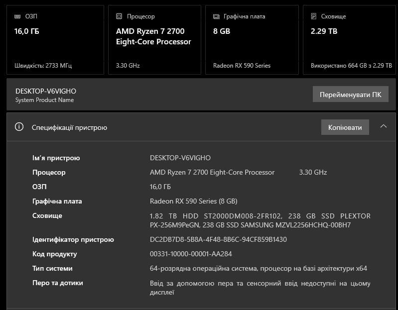This screenshot has height=310, width=398.
Task: Click the Копіювати button
Action: coord(345,127)
